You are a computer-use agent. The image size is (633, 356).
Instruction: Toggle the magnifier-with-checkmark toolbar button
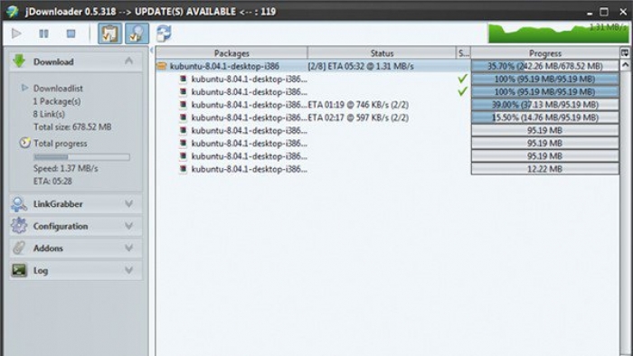click(x=137, y=33)
